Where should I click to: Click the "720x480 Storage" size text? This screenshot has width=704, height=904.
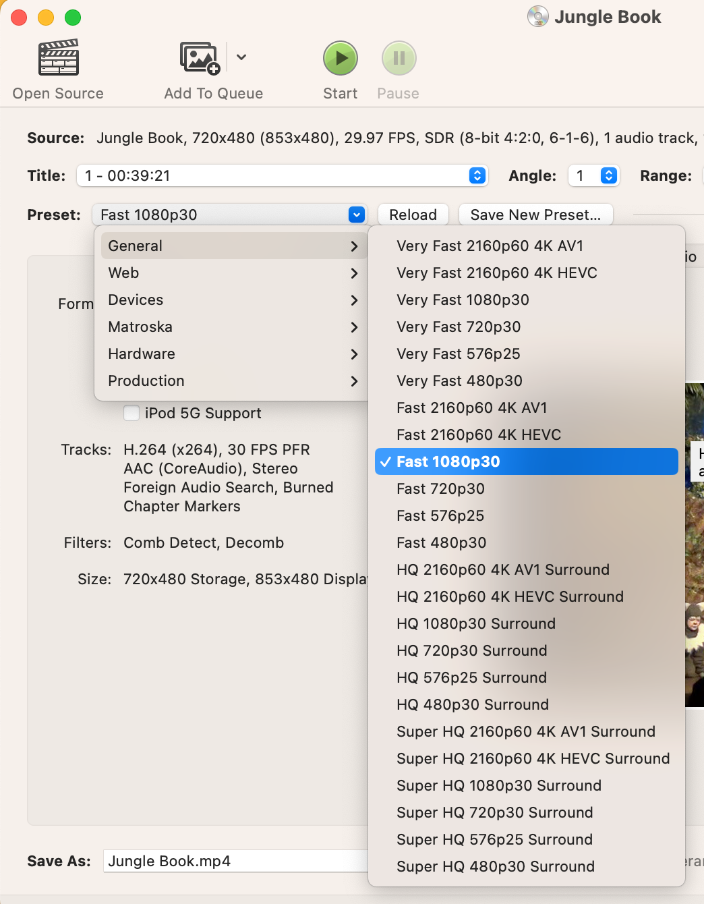(x=185, y=579)
